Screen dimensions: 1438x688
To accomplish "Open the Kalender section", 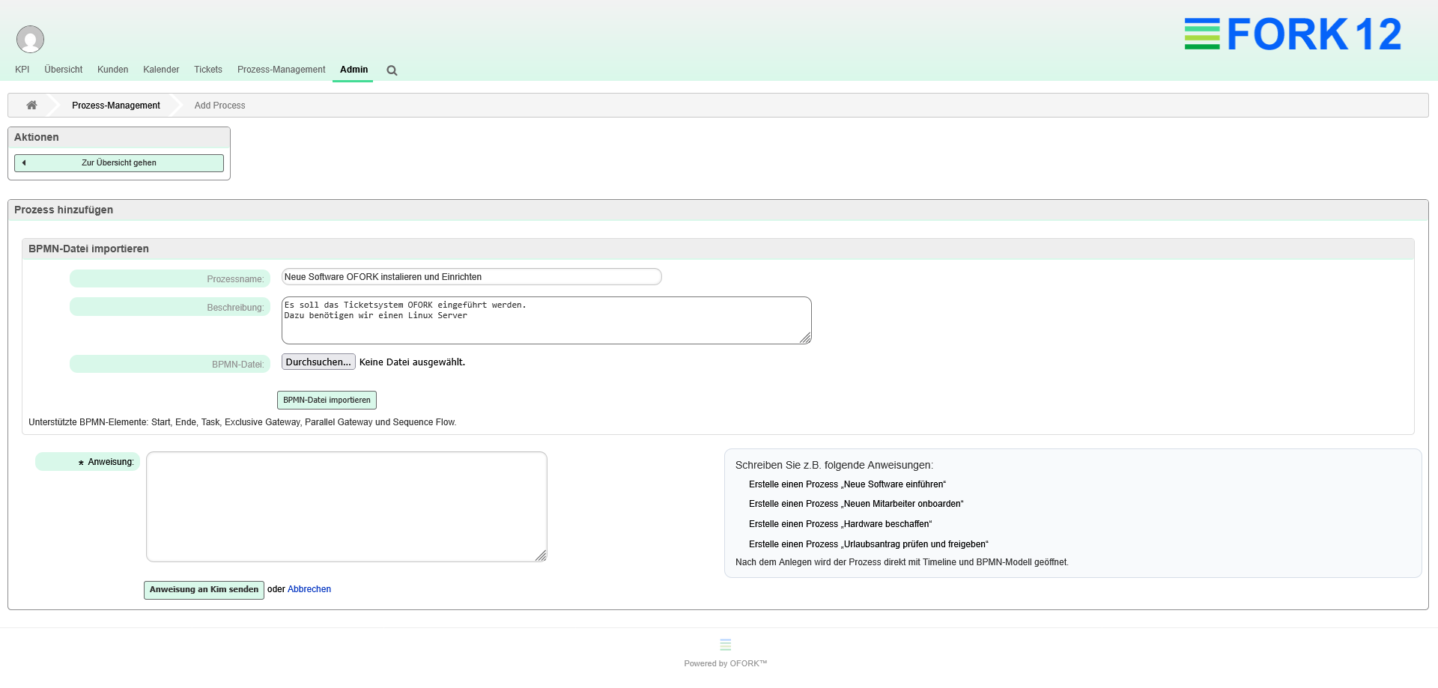I will coord(161,70).
